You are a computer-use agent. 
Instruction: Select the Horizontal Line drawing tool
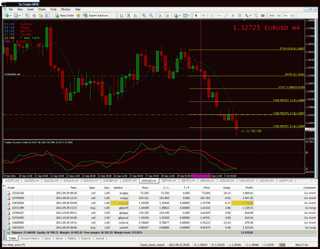pos(219,16)
